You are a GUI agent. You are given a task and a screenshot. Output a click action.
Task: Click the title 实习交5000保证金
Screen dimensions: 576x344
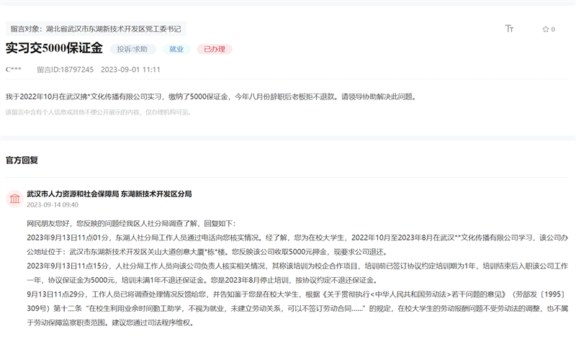[55, 48]
